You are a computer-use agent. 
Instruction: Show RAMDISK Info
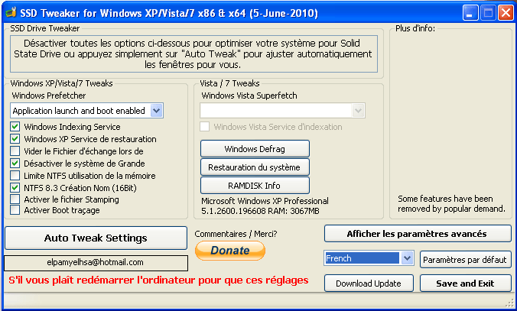(255, 186)
